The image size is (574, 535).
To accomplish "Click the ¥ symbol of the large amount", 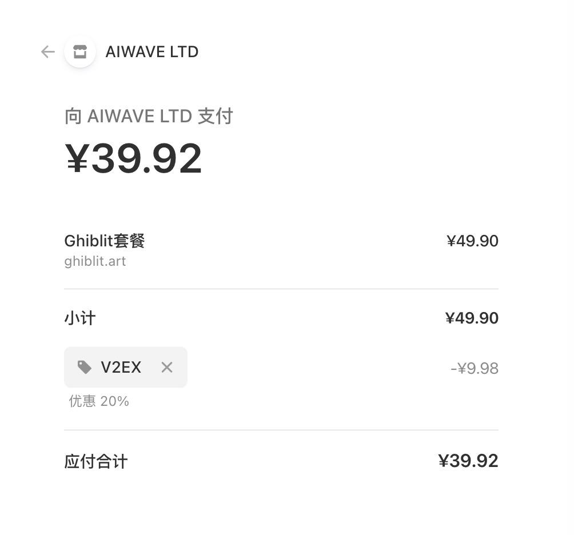I will click(x=77, y=158).
